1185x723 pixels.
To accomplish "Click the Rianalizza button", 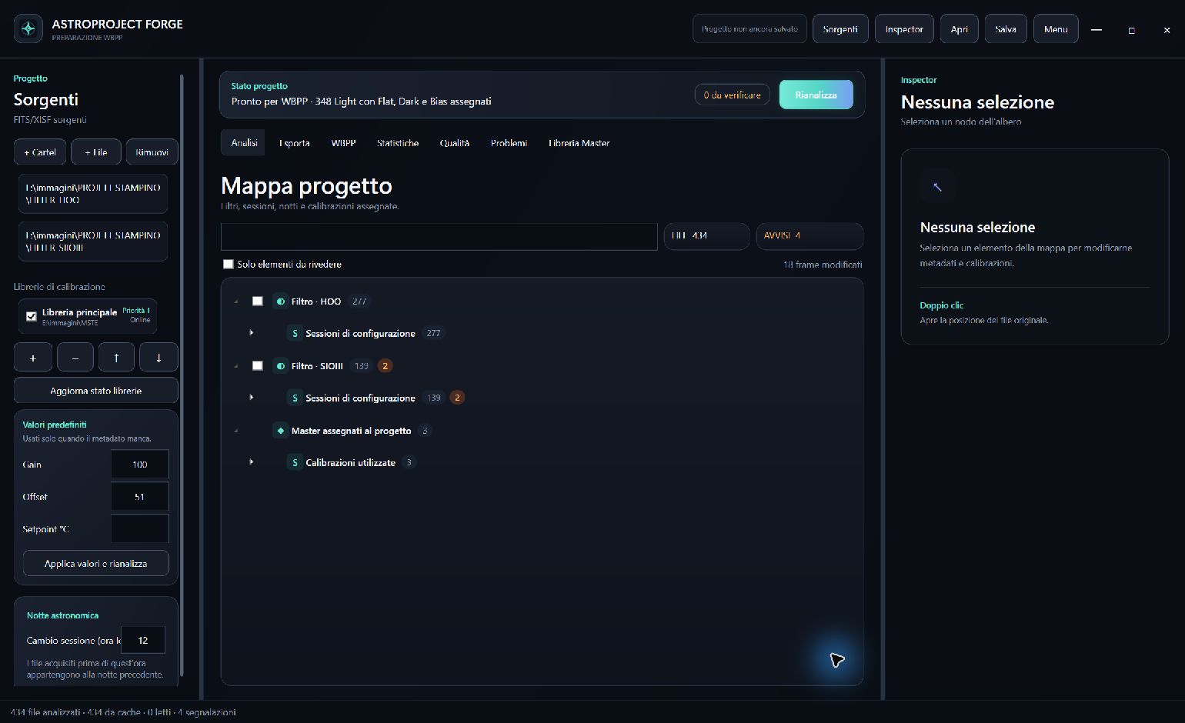I will click(816, 95).
